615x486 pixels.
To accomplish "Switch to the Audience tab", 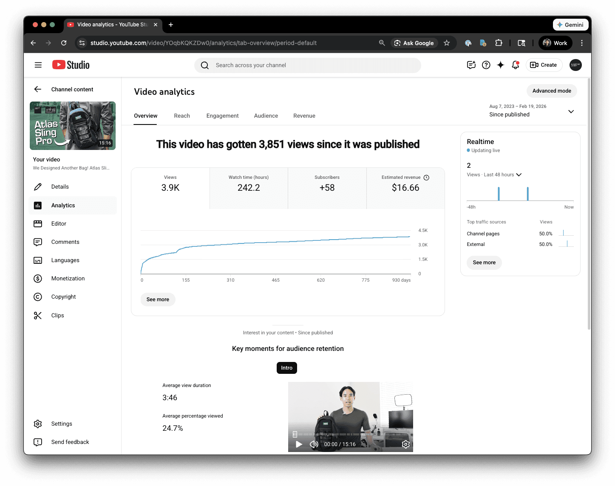I will (x=266, y=116).
